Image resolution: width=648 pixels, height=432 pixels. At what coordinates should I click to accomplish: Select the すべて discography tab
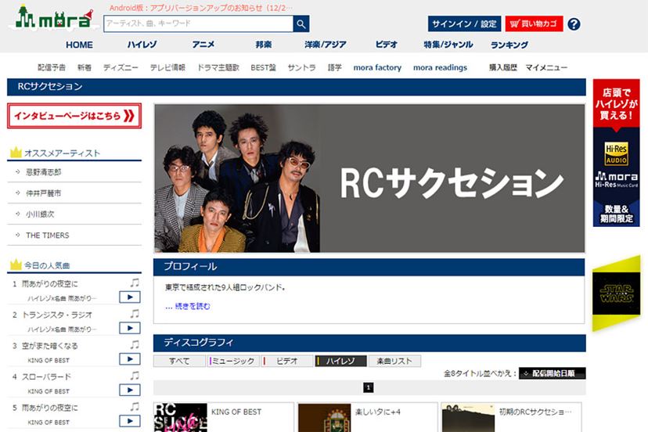pyautogui.click(x=179, y=361)
